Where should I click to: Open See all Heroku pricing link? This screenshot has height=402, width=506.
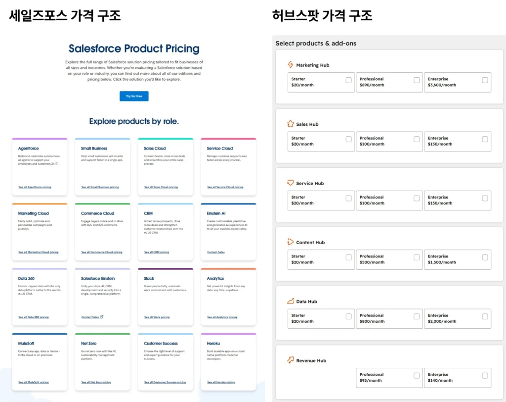221,382
